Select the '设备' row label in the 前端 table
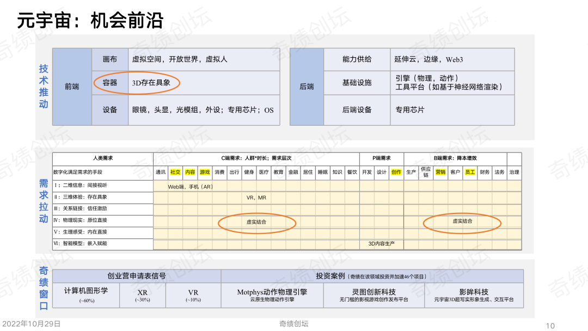 pyautogui.click(x=110, y=110)
